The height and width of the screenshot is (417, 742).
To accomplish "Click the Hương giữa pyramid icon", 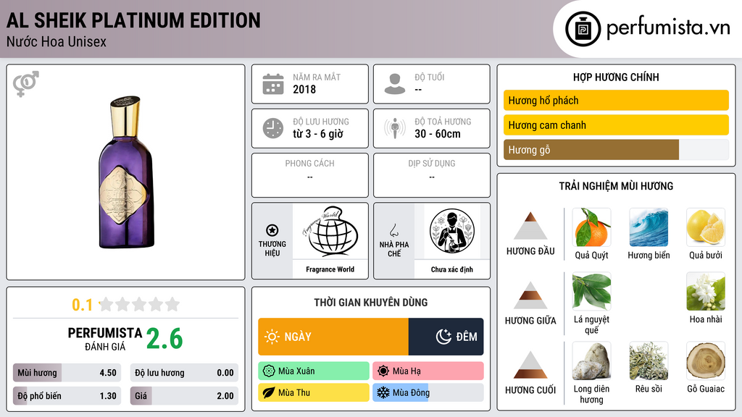I will (x=530, y=295).
